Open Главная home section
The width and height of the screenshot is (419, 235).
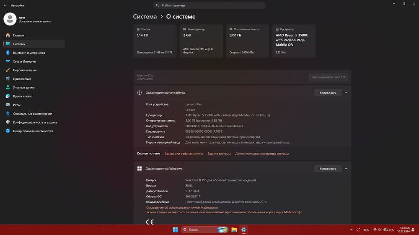point(34,35)
